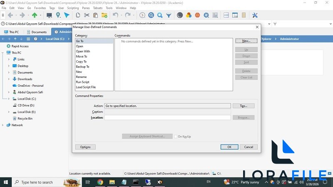Click the plain blue magnifier Quick Search icon
The image size is (333, 187).
pyautogui.click(x=160, y=15)
